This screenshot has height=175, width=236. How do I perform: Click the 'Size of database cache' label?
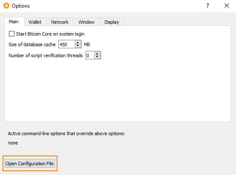pyautogui.click(x=32, y=44)
